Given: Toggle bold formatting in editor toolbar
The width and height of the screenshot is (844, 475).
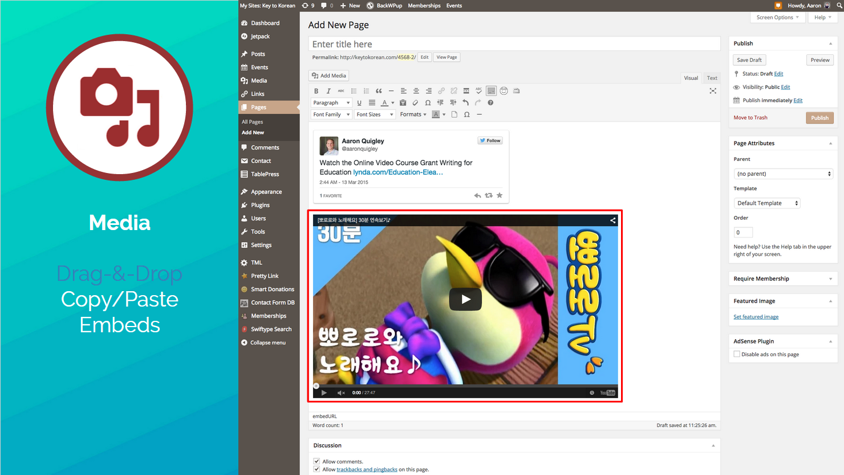Looking at the screenshot, I should [316, 91].
